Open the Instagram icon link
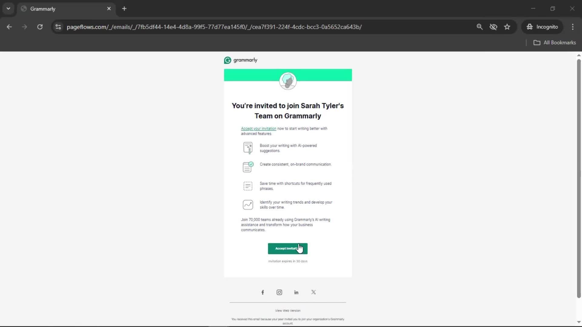This screenshot has height=327, width=582. (x=279, y=292)
